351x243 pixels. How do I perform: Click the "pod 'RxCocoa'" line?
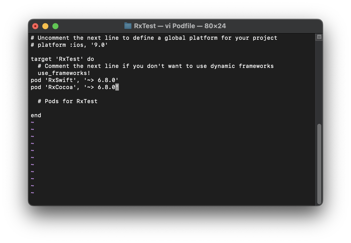[x=75, y=87]
